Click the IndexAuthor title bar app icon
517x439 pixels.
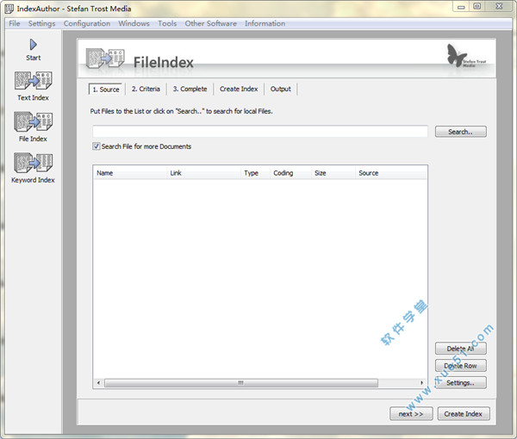coord(9,9)
